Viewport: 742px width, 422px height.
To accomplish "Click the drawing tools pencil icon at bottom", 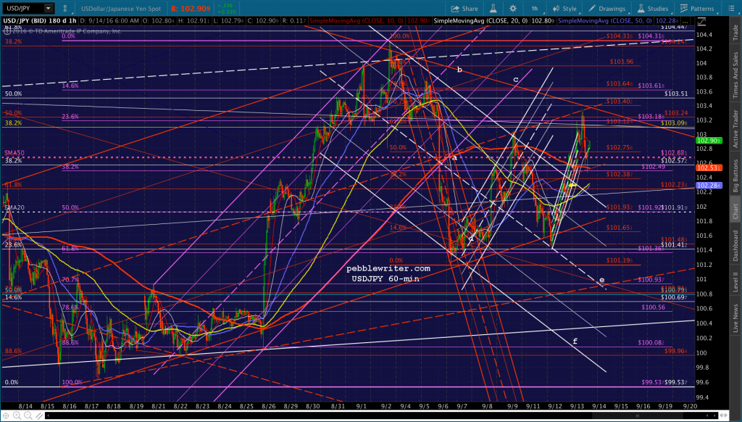I will coord(39,415).
